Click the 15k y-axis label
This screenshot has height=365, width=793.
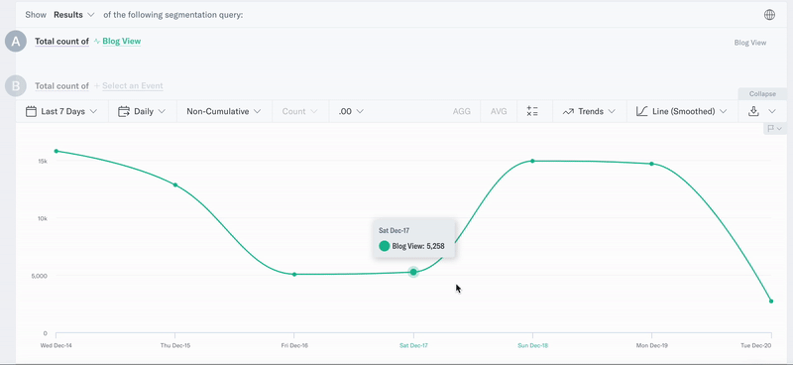[x=43, y=161]
